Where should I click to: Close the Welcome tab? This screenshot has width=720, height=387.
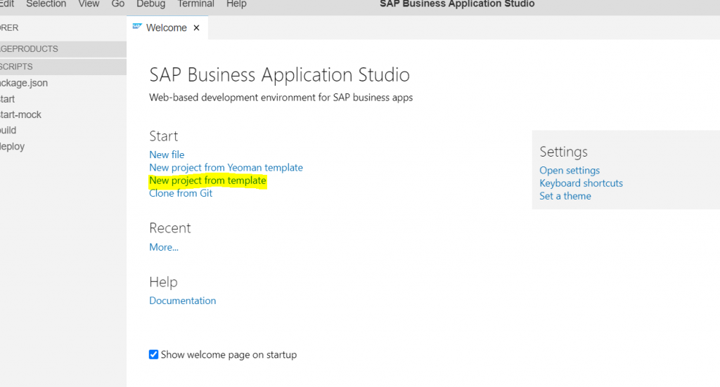point(197,28)
